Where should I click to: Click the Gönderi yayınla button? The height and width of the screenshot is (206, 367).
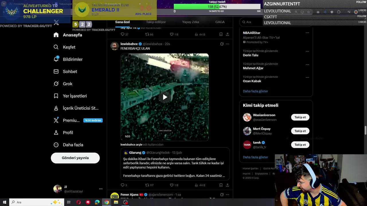pyautogui.click(x=75, y=158)
